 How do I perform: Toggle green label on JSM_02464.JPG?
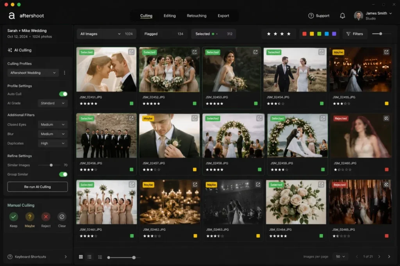(x=321, y=236)
